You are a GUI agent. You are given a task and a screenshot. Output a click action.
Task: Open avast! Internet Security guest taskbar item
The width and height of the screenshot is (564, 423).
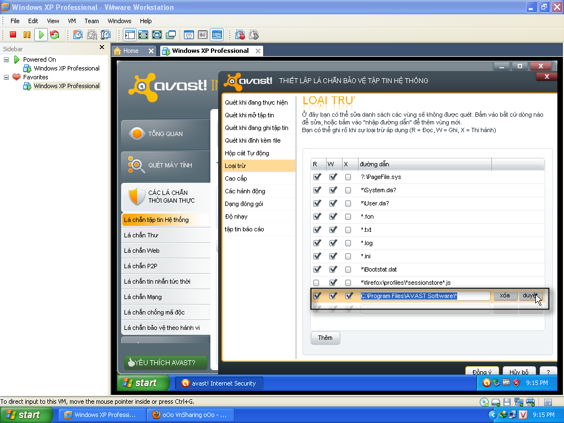(x=219, y=383)
